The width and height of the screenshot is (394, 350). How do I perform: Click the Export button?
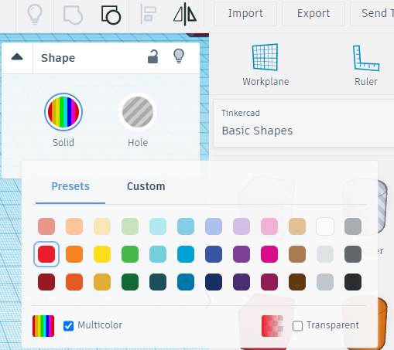pyautogui.click(x=313, y=14)
